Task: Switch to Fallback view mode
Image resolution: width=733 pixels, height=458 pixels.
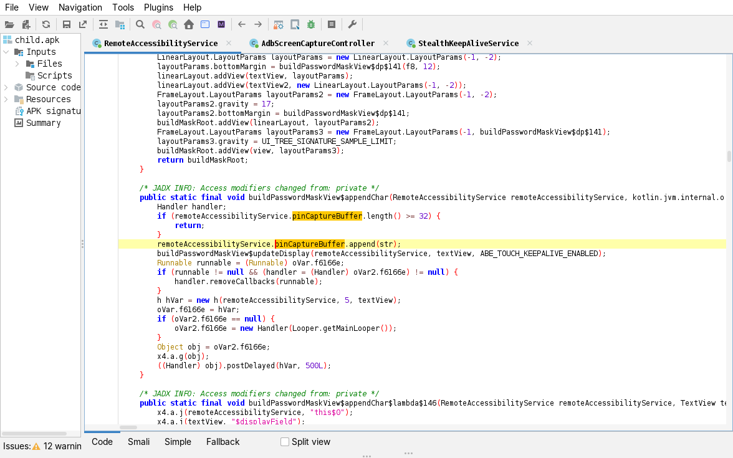Action: [x=223, y=442]
